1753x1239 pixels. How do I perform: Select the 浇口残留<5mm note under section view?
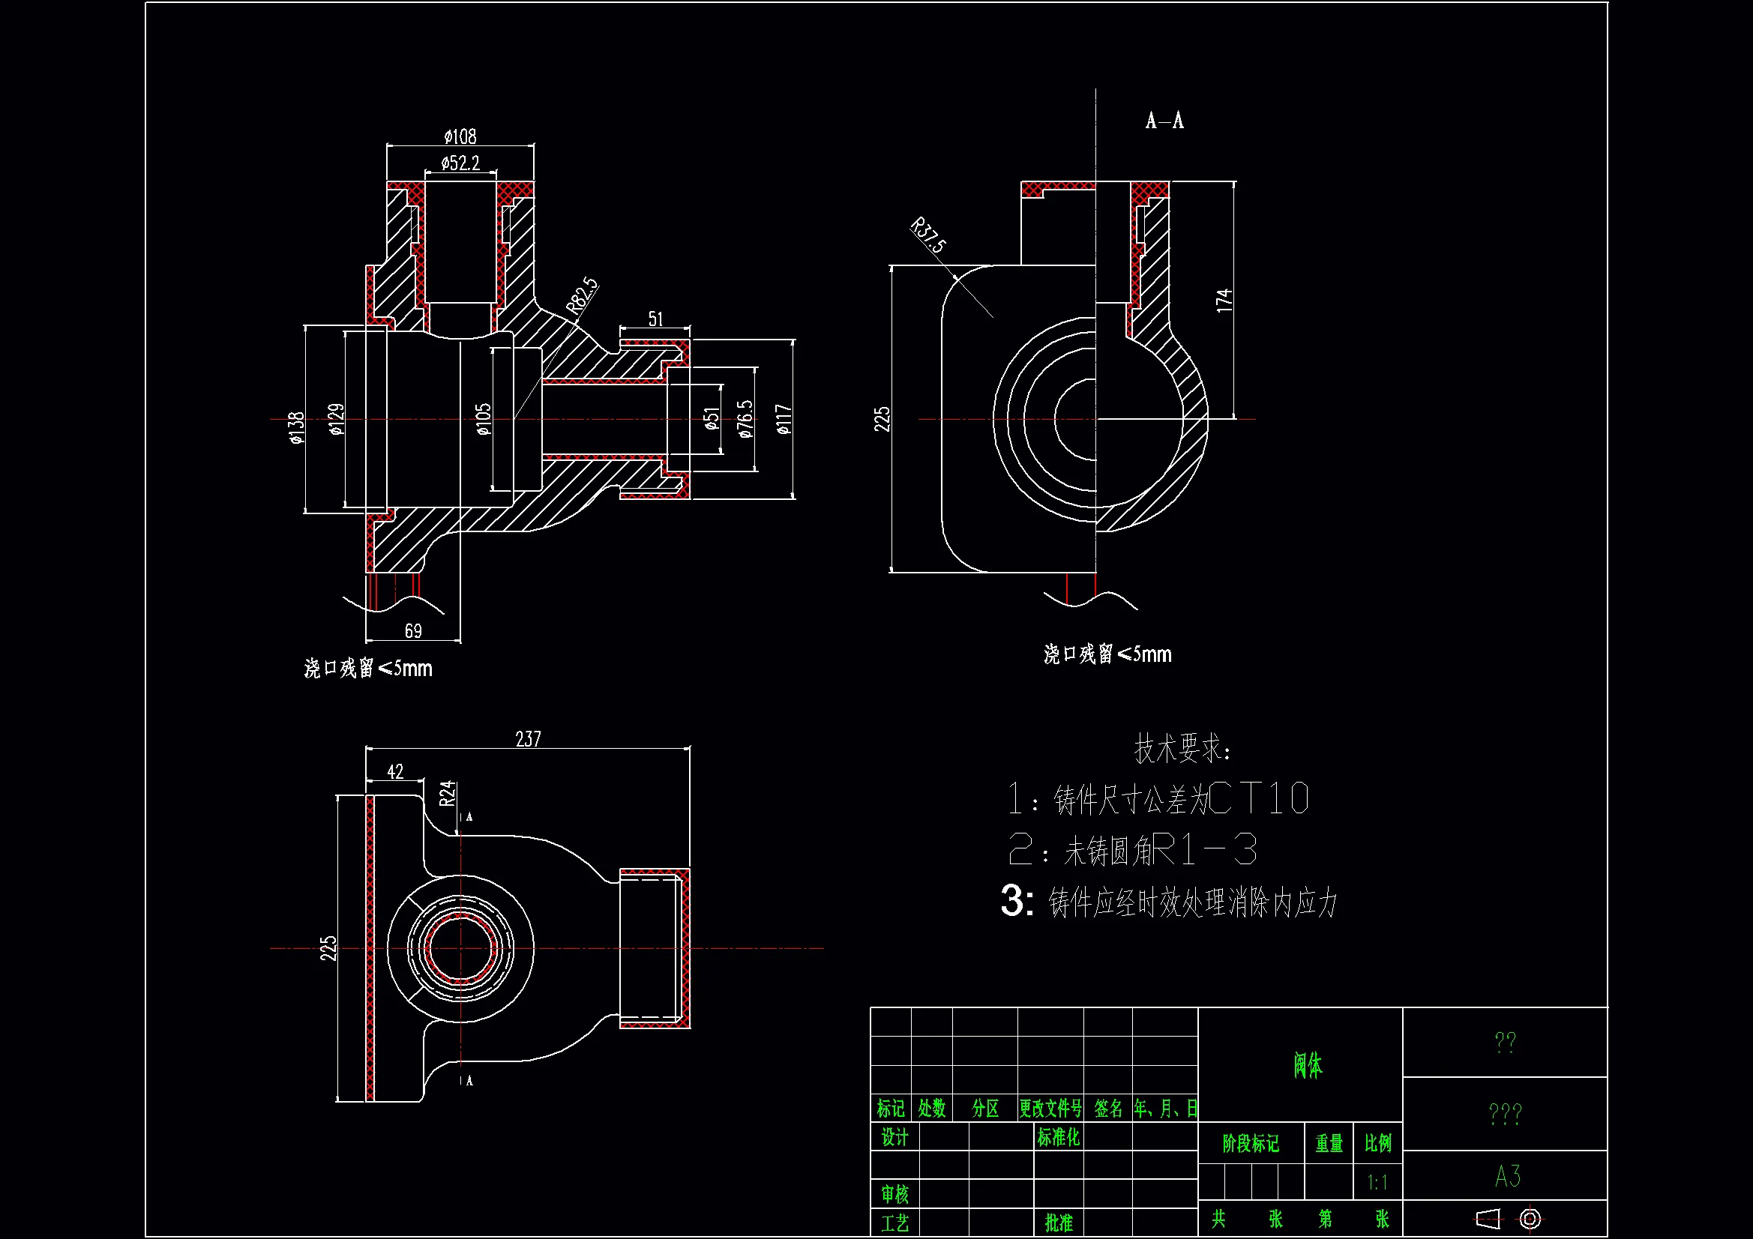pos(1107,654)
